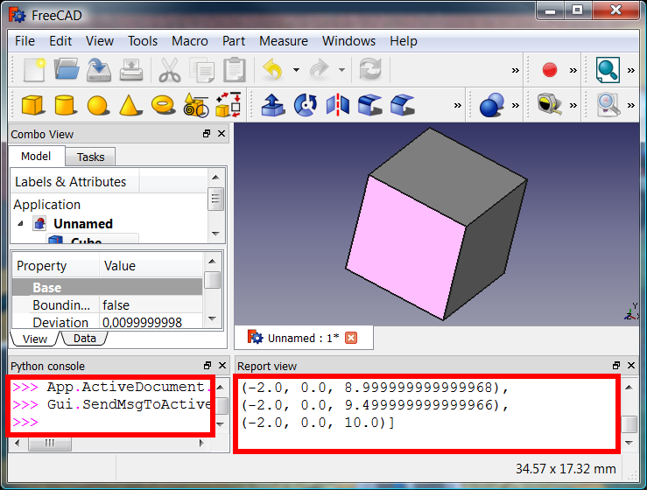Open the shape builder icon
The width and height of the screenshot is (647, 490).
click(x=229, y=105)
